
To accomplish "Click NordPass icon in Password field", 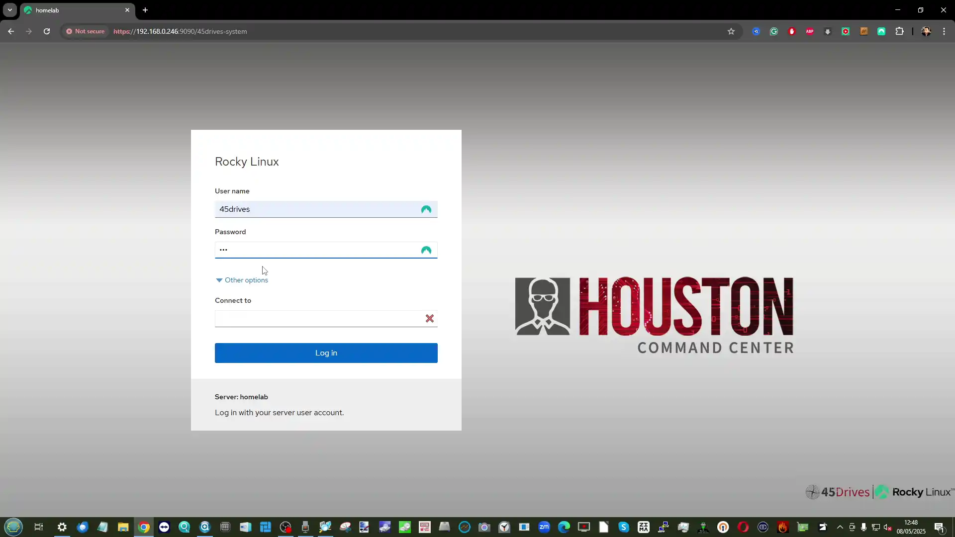I will click(426, 250).
